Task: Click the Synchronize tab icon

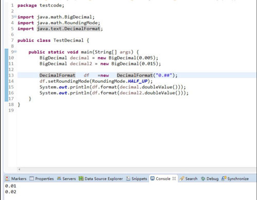Action: coord(224,178)
